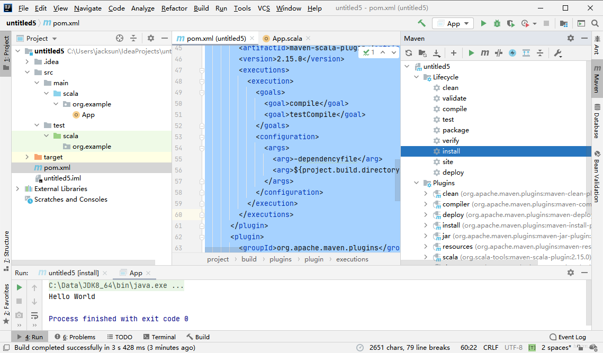Show Maven dependencies diagram icon

526,53
